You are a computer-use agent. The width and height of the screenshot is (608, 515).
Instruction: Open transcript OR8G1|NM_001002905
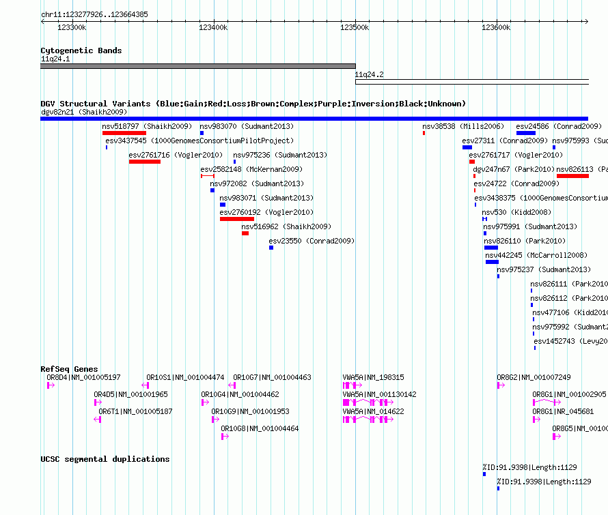coord(569,394)
